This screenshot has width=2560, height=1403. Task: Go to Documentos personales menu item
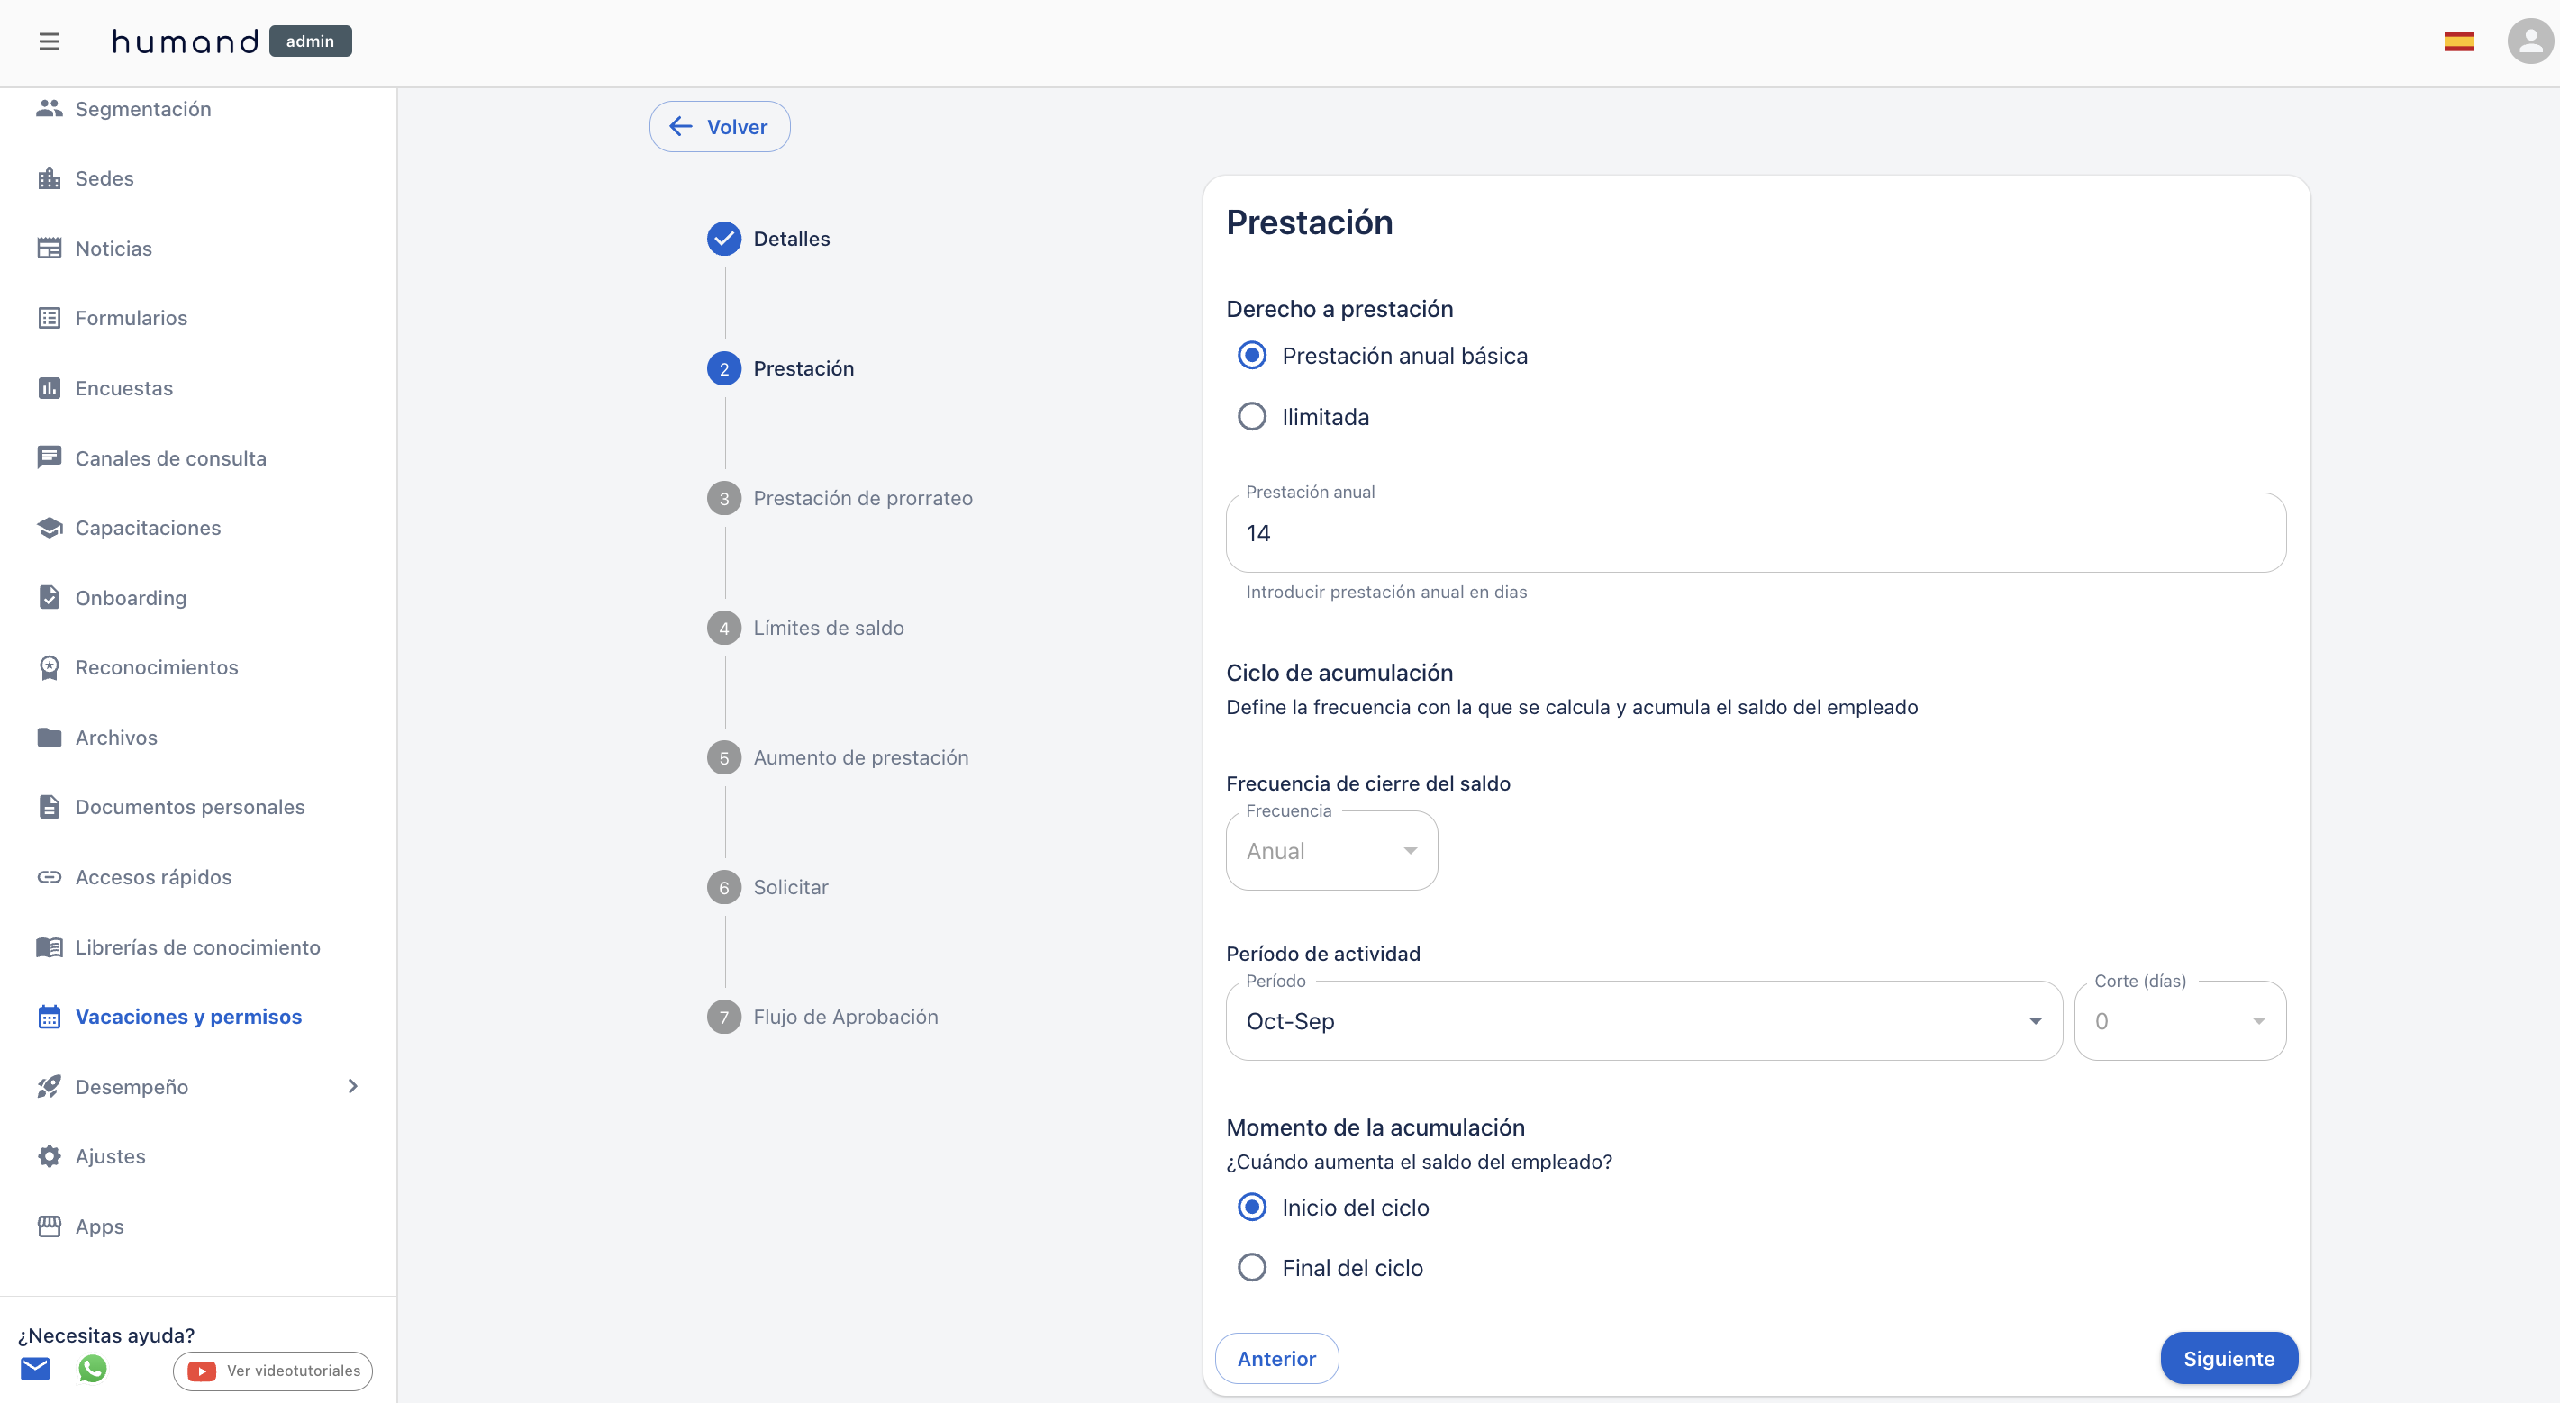pos(189,807)
